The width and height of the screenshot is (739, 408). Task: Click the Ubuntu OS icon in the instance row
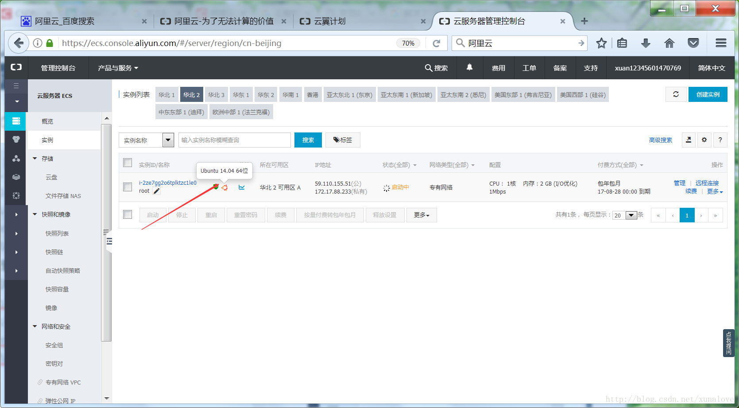(224, 188)
